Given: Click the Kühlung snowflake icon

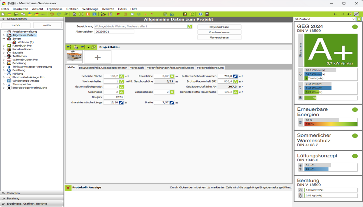Looking at the screenshot, I should (9, 74).
